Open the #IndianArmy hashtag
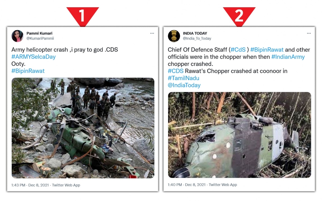 coord(288,57)
